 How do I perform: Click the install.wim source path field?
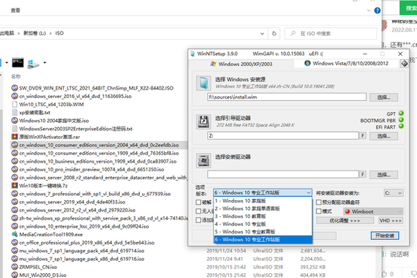point(286,97)
